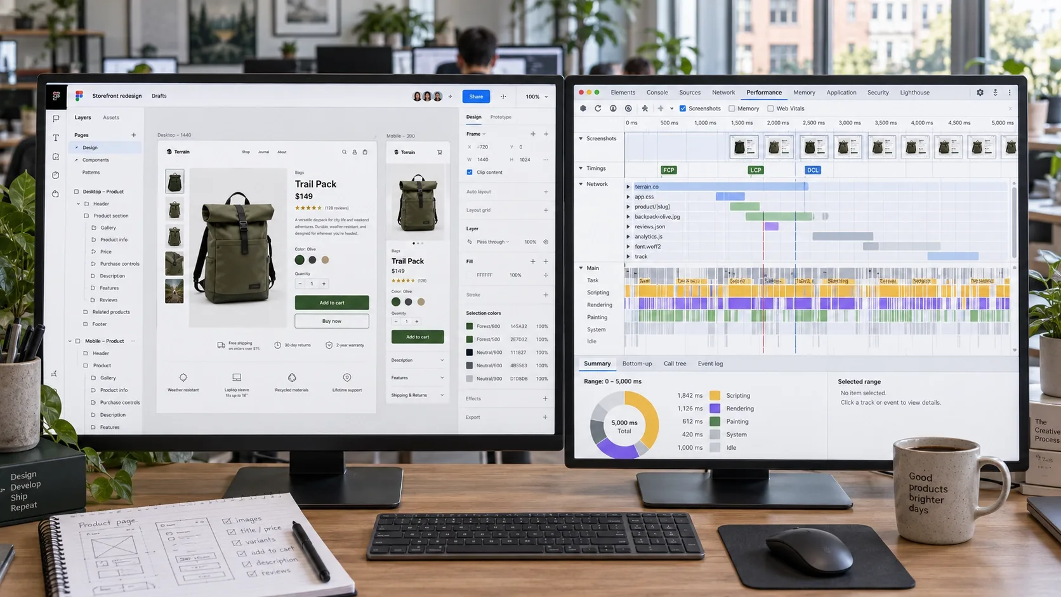
Task: Switch to the Prototype tab in Figma
Action: coord(501,117)
